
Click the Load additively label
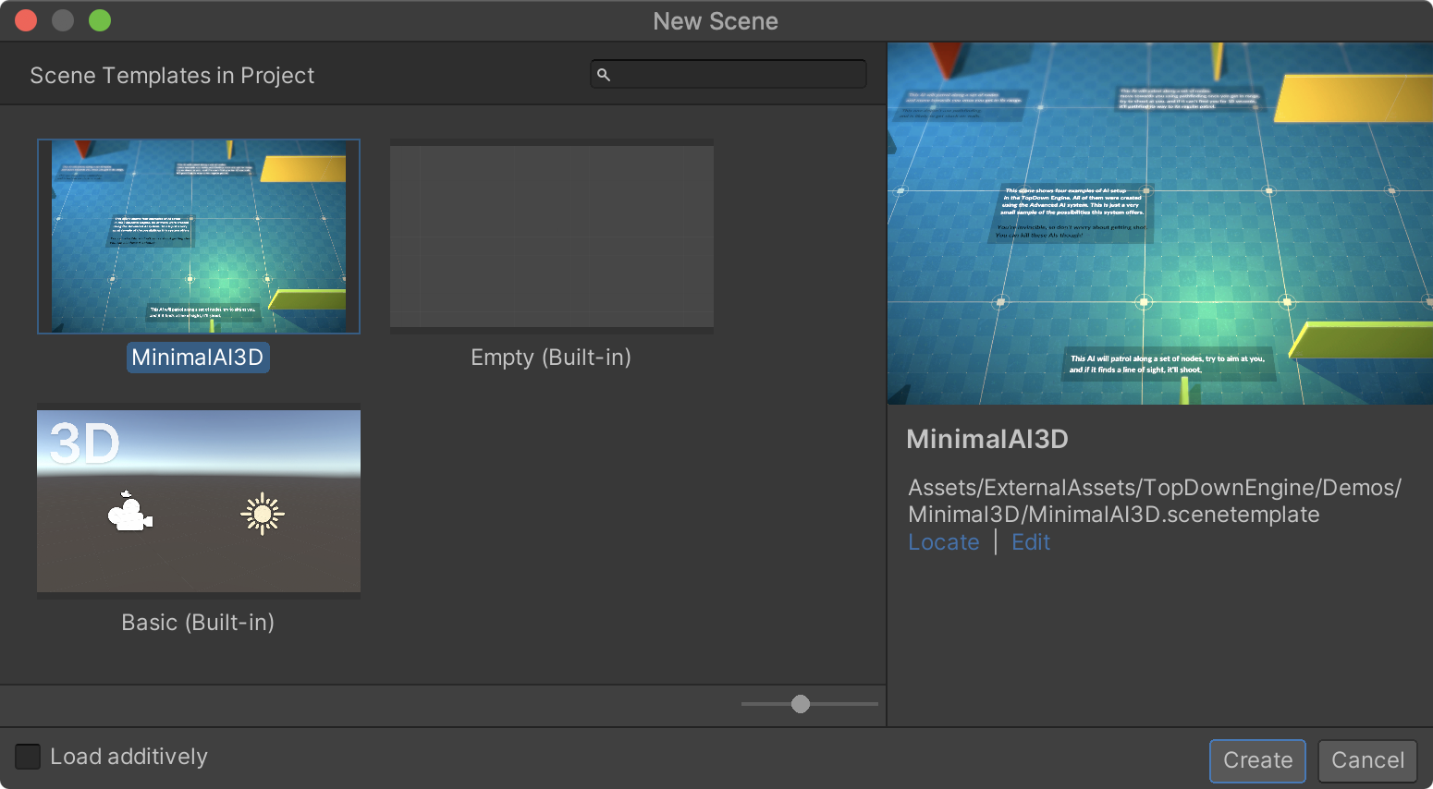click(129, 757)
